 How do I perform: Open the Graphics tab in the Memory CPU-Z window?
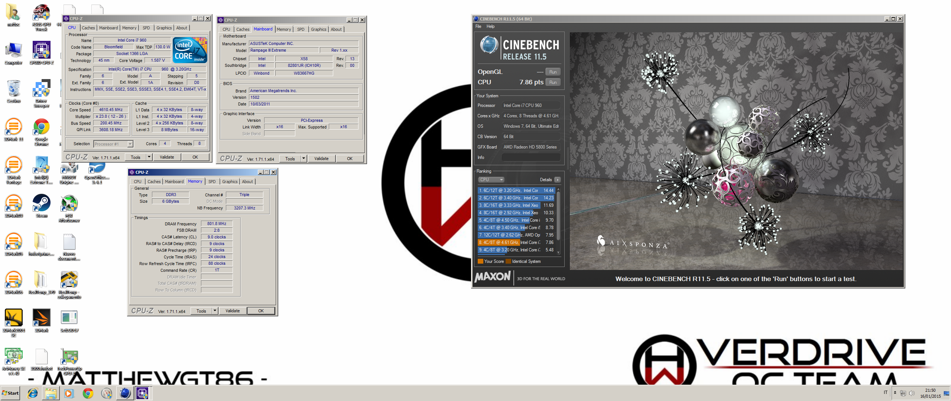[230, 182]
